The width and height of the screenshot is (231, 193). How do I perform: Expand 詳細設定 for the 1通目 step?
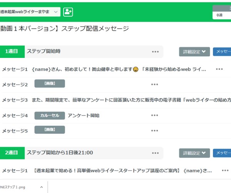tap(194, 52)
